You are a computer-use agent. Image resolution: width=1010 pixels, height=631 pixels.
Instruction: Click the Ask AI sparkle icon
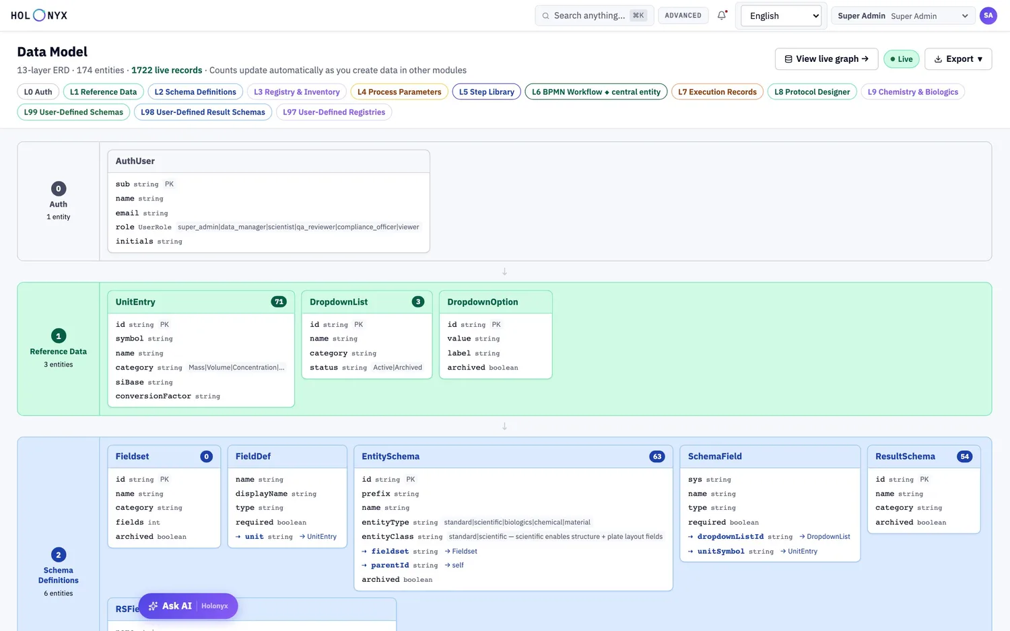click(153, 606)
